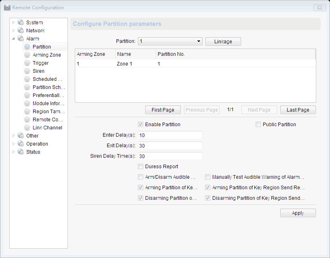
Task: Open the Partition number dropdown
Action: coord(170,41)
